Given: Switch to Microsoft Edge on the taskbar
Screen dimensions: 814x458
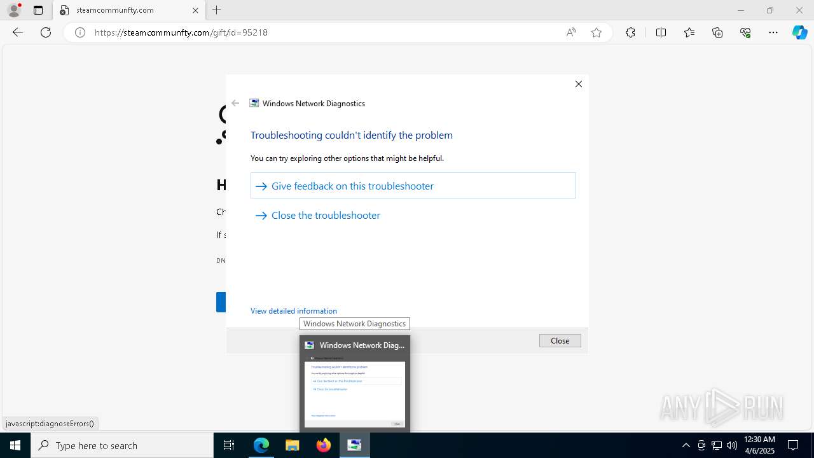Looking at the screenshot, I should click(261, 445).
